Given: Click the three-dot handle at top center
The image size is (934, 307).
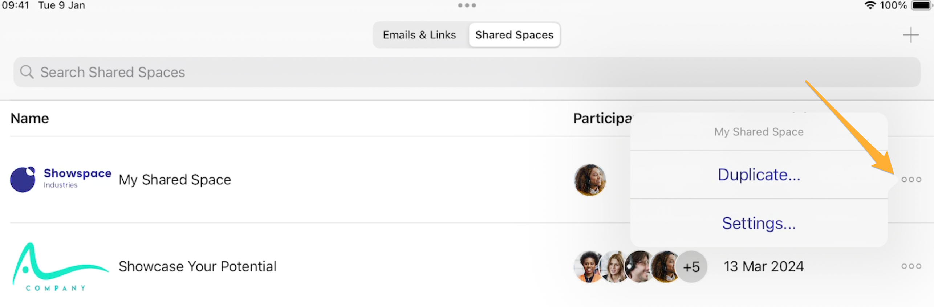Looking at the screenshot, I should tap(467, 5).
